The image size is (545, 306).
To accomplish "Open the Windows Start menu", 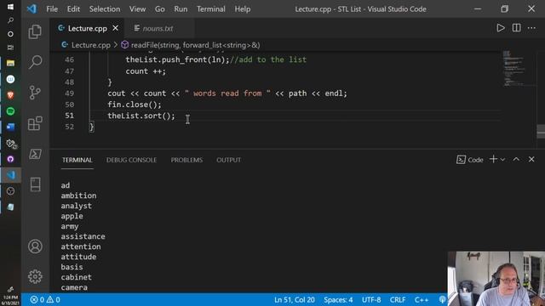I will pos(10,7).
